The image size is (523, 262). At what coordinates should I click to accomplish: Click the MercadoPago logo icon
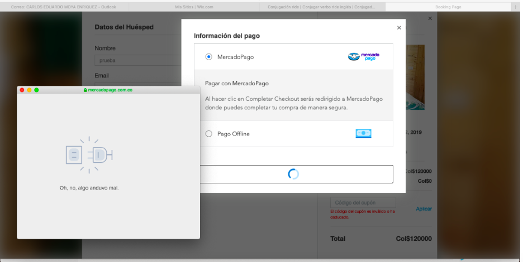(364, 57)
